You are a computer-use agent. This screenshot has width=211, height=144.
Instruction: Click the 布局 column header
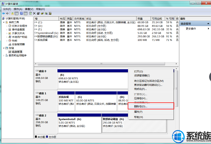[62, 18]
